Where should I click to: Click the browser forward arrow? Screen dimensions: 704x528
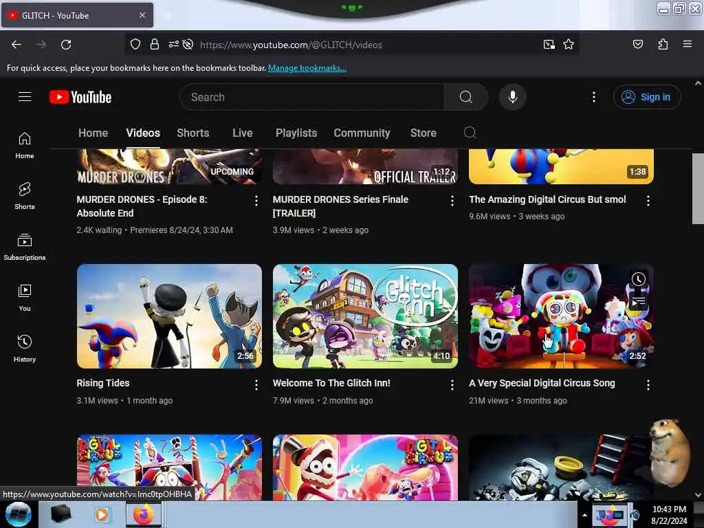click(41, 45)
